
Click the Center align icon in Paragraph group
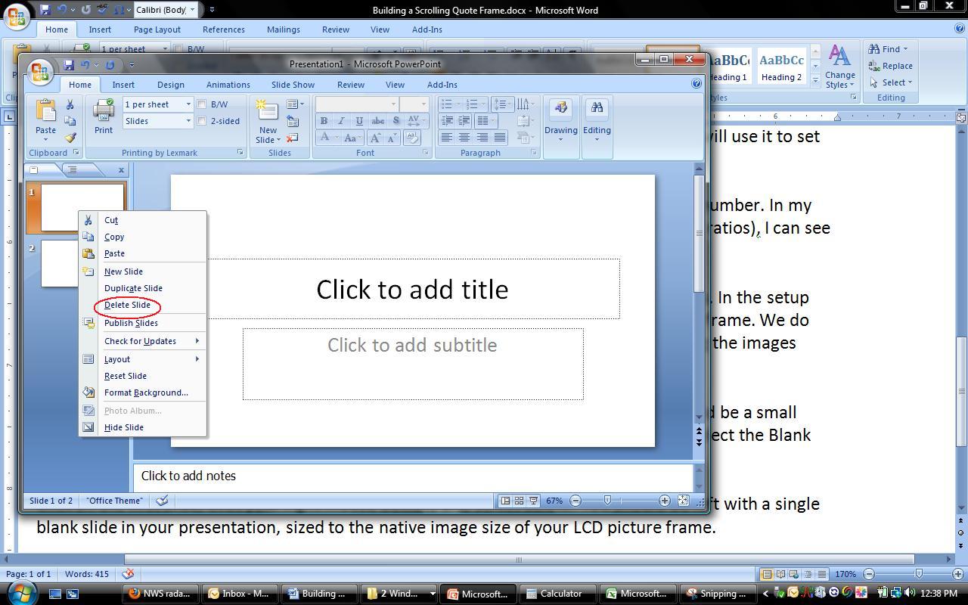point(464,138)
